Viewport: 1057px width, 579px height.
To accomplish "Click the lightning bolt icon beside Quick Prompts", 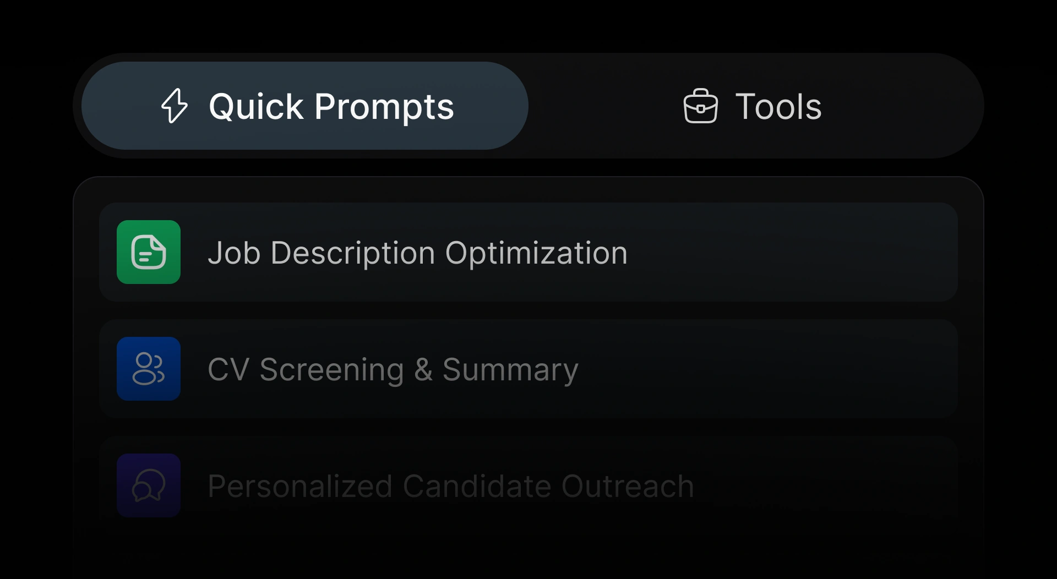I will tap(175, 106).
